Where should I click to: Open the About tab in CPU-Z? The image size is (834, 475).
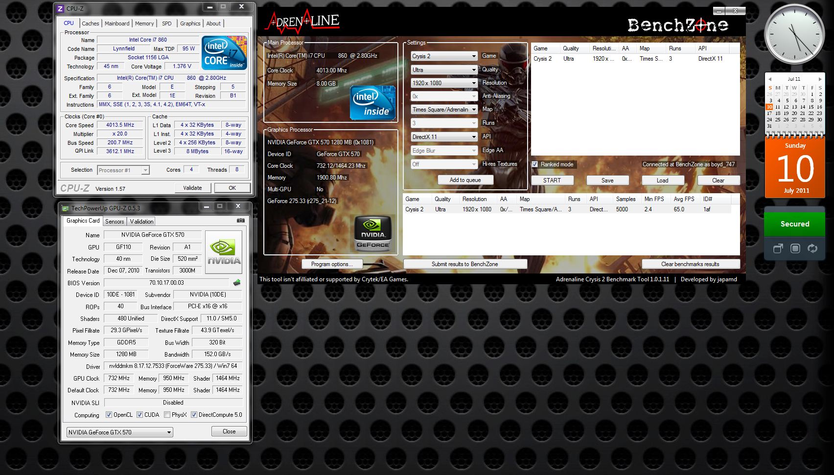[213, 23]
